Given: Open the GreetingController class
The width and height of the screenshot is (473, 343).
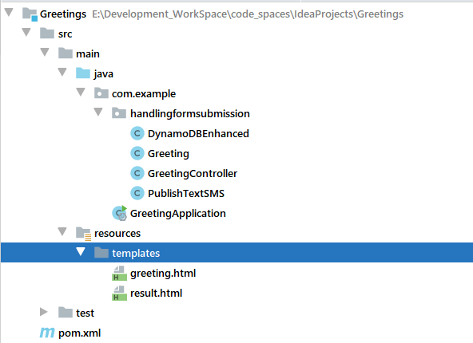Looking at the screenshot, I should 193,173.
